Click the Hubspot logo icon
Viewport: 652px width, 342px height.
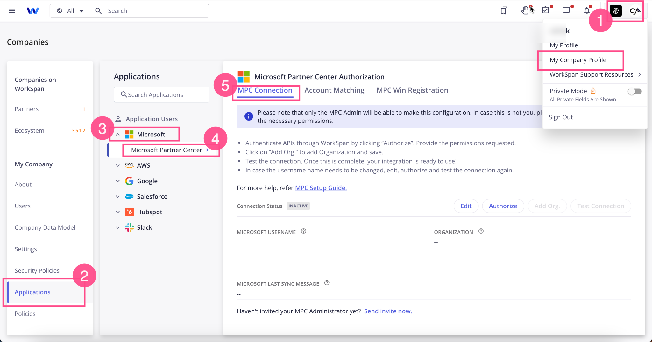[129, 212]
